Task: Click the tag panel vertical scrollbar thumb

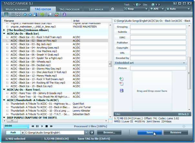Action: pos(189,73)
